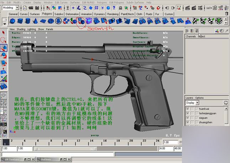Create a polygon cone from the shelf
Viewport: 230px width, 163px height.
(35, 21)
